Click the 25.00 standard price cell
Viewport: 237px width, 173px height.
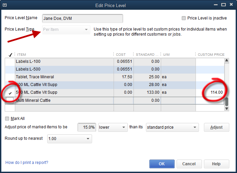click(147, 77)
